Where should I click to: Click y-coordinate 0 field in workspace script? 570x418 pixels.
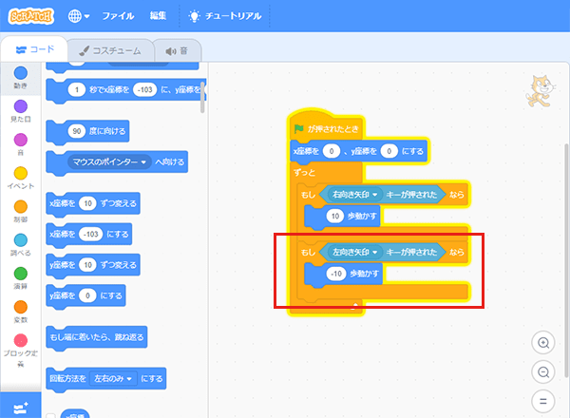389,151
